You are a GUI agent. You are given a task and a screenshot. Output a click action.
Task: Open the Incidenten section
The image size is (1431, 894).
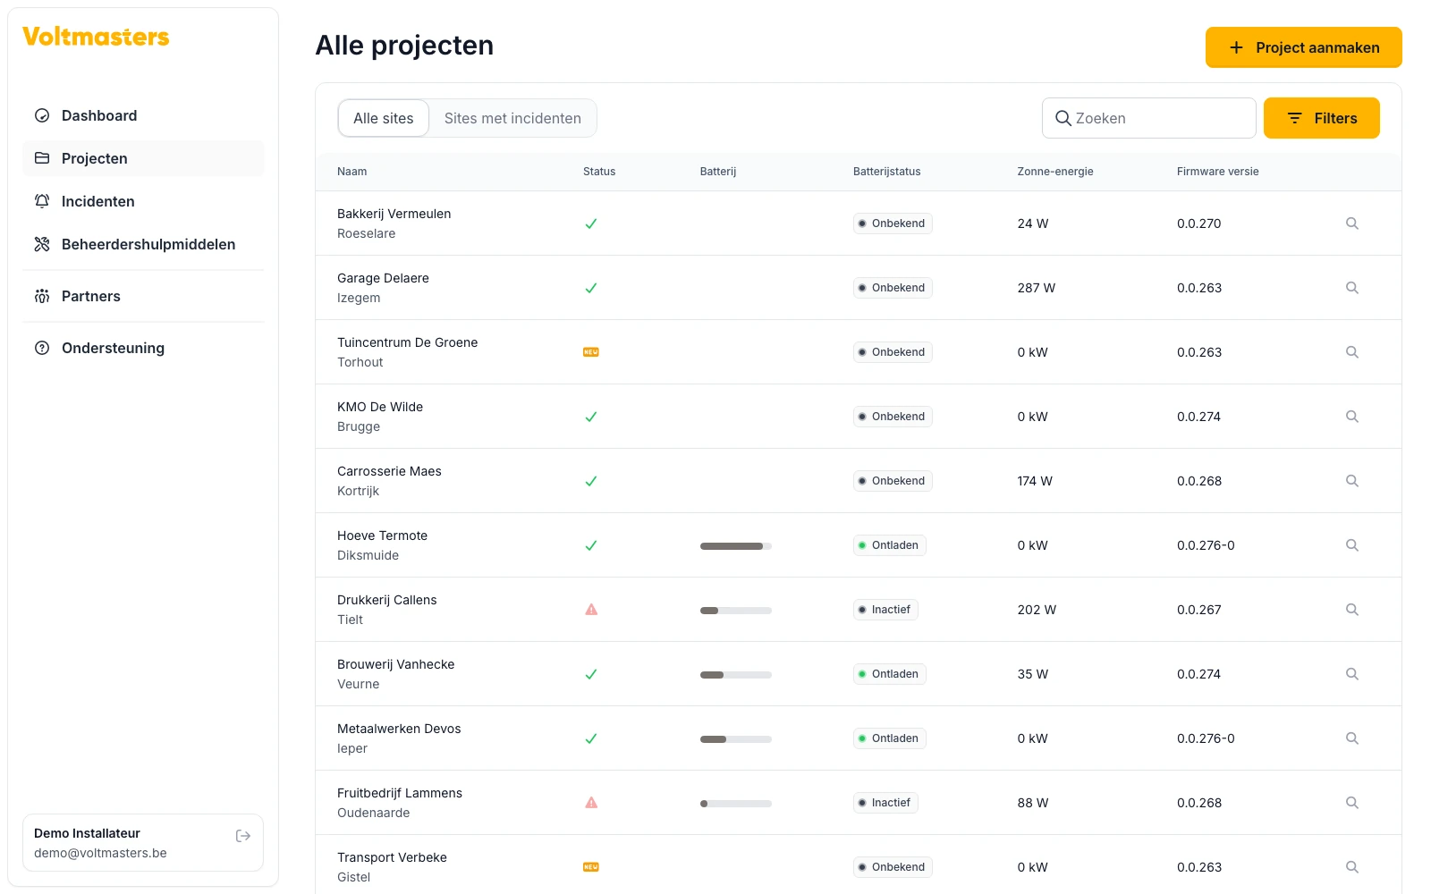click(143, 201)
